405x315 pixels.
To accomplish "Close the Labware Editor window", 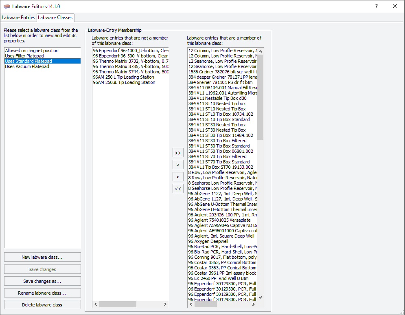I will point(395,6).
